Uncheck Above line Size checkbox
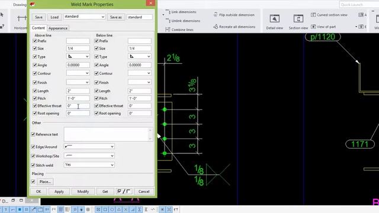Screen dimensions: 379x213 pyautogui.click(x=34, y=49)
